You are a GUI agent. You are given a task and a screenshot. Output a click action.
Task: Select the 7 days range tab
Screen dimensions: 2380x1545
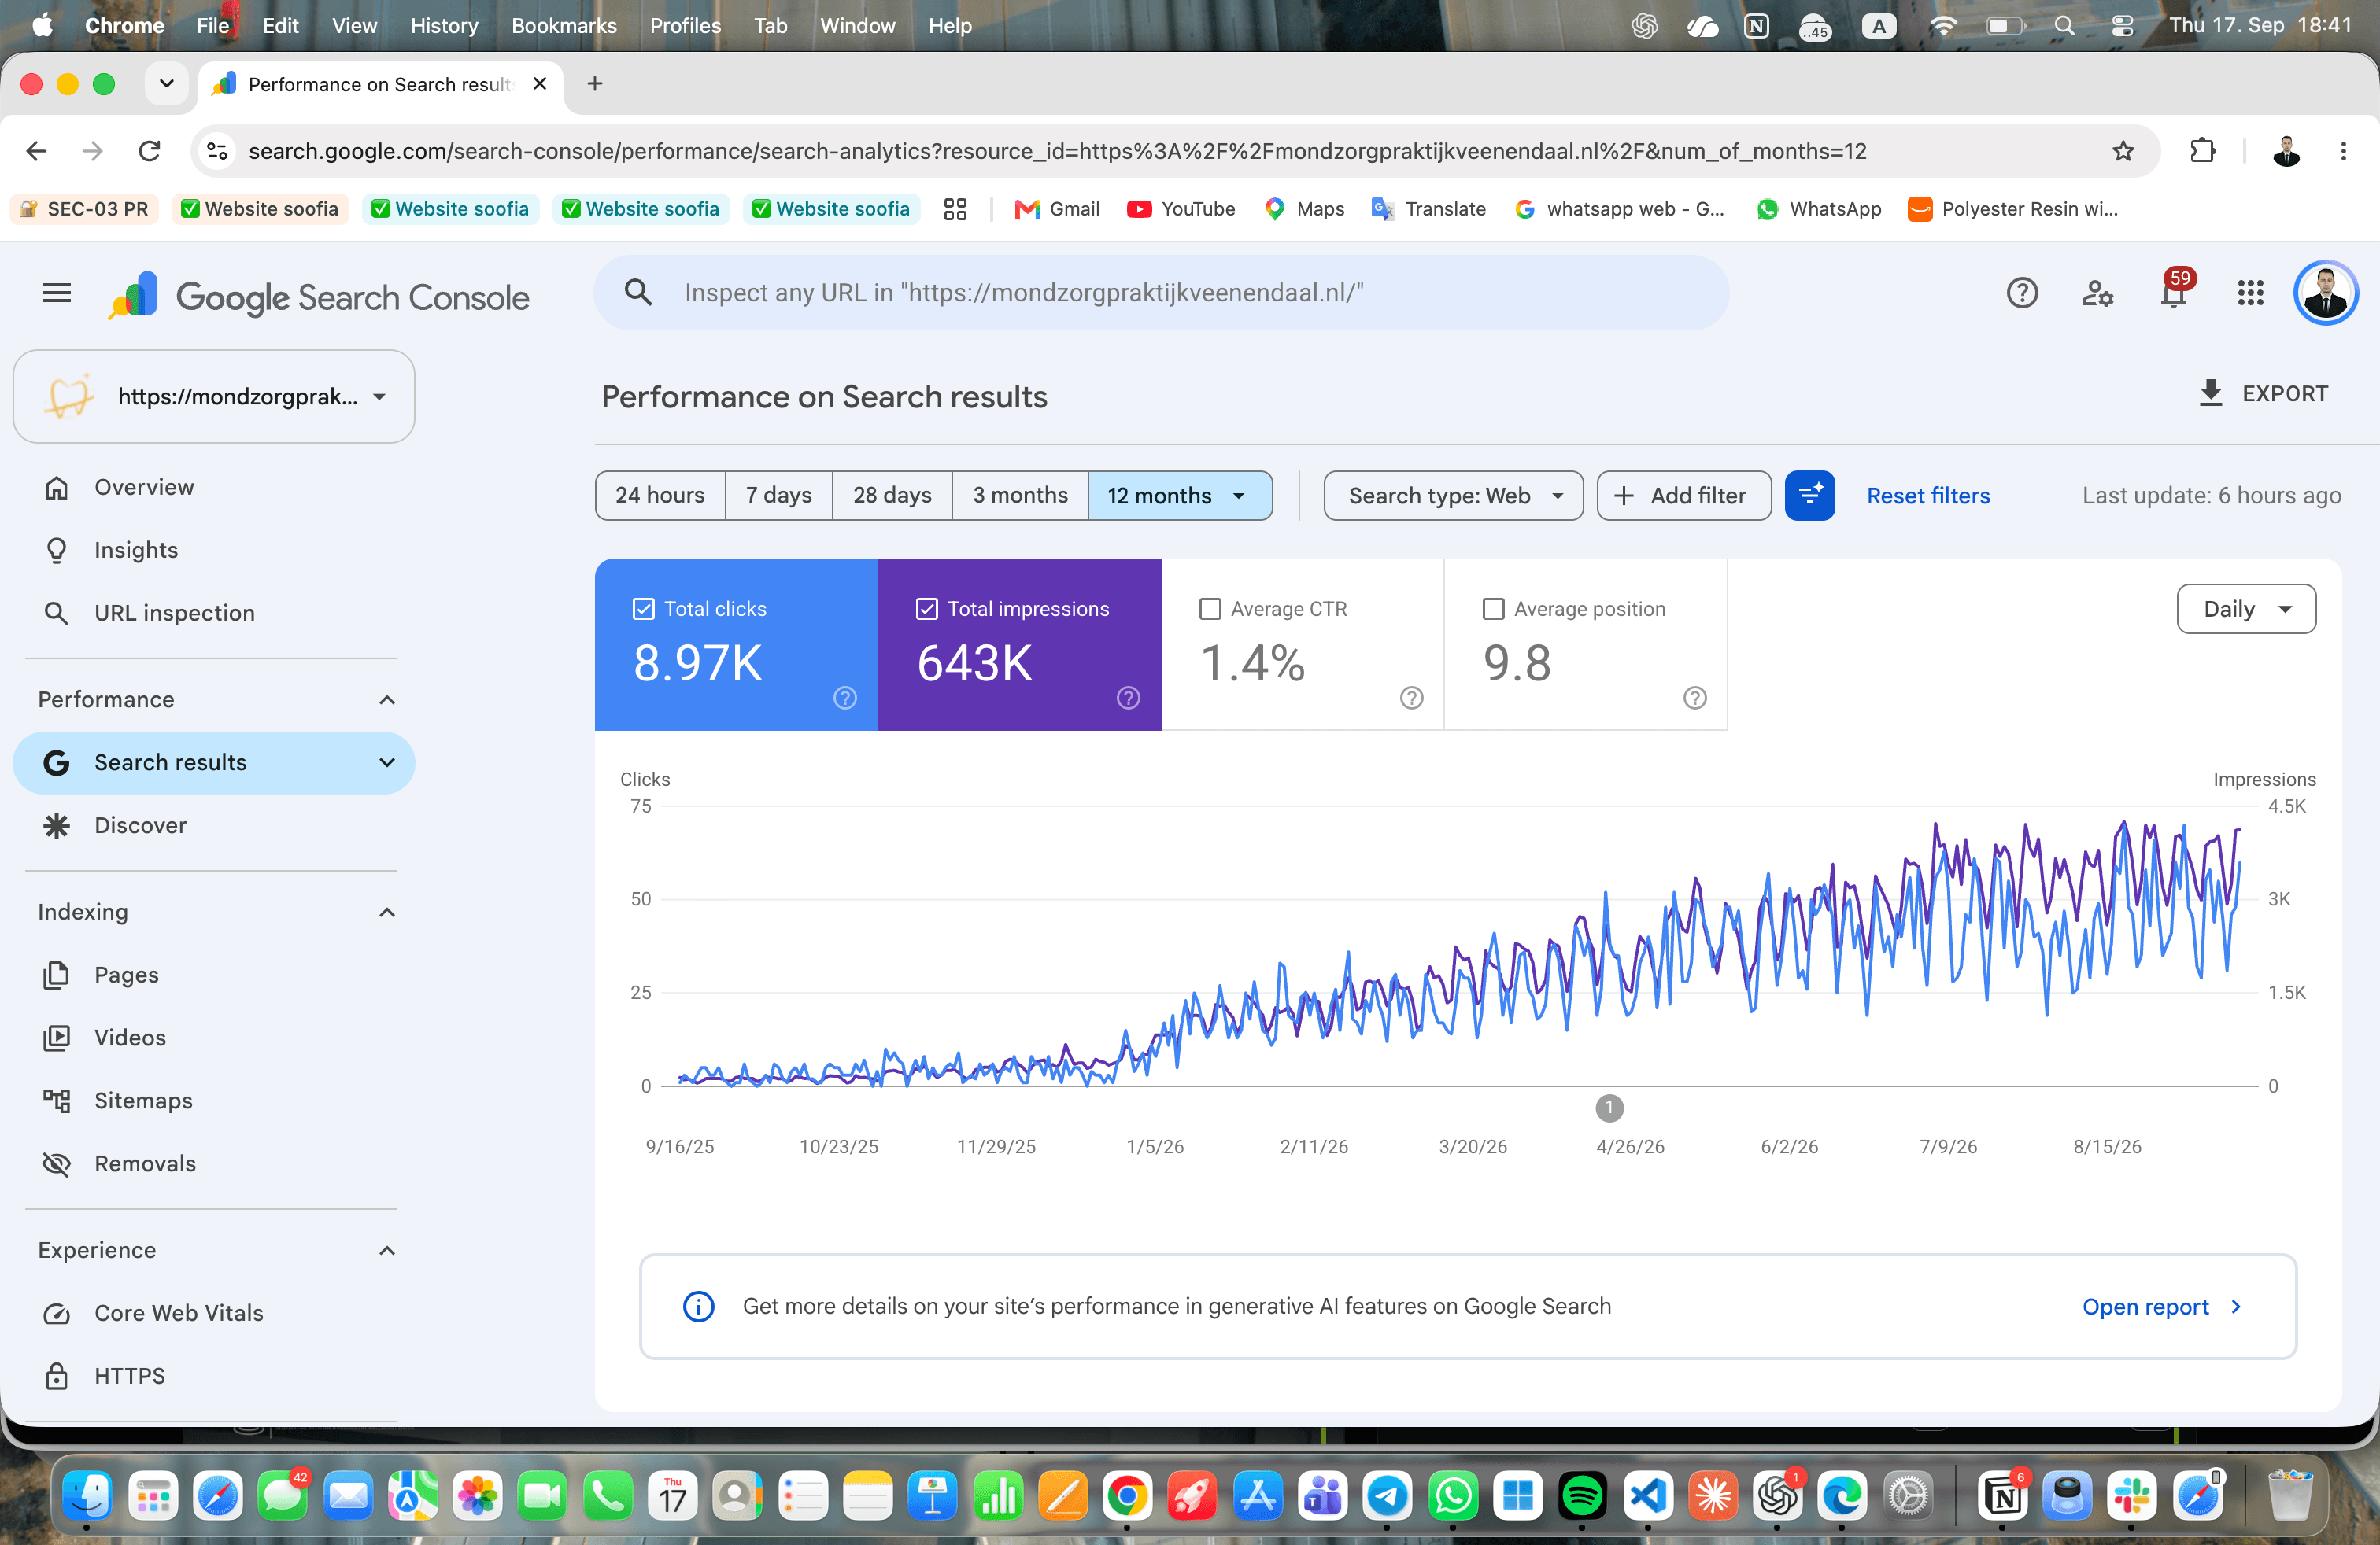tap(778, 496)
